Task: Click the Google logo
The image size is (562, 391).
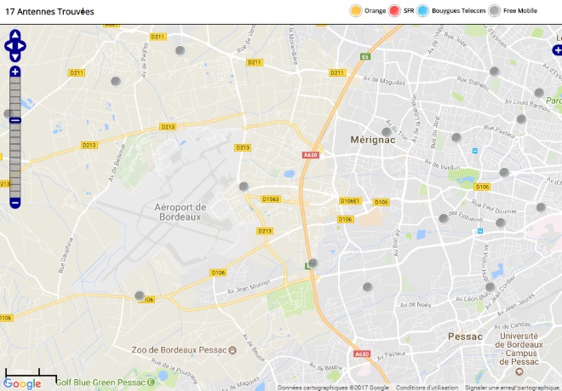Action: click(22, 384)
